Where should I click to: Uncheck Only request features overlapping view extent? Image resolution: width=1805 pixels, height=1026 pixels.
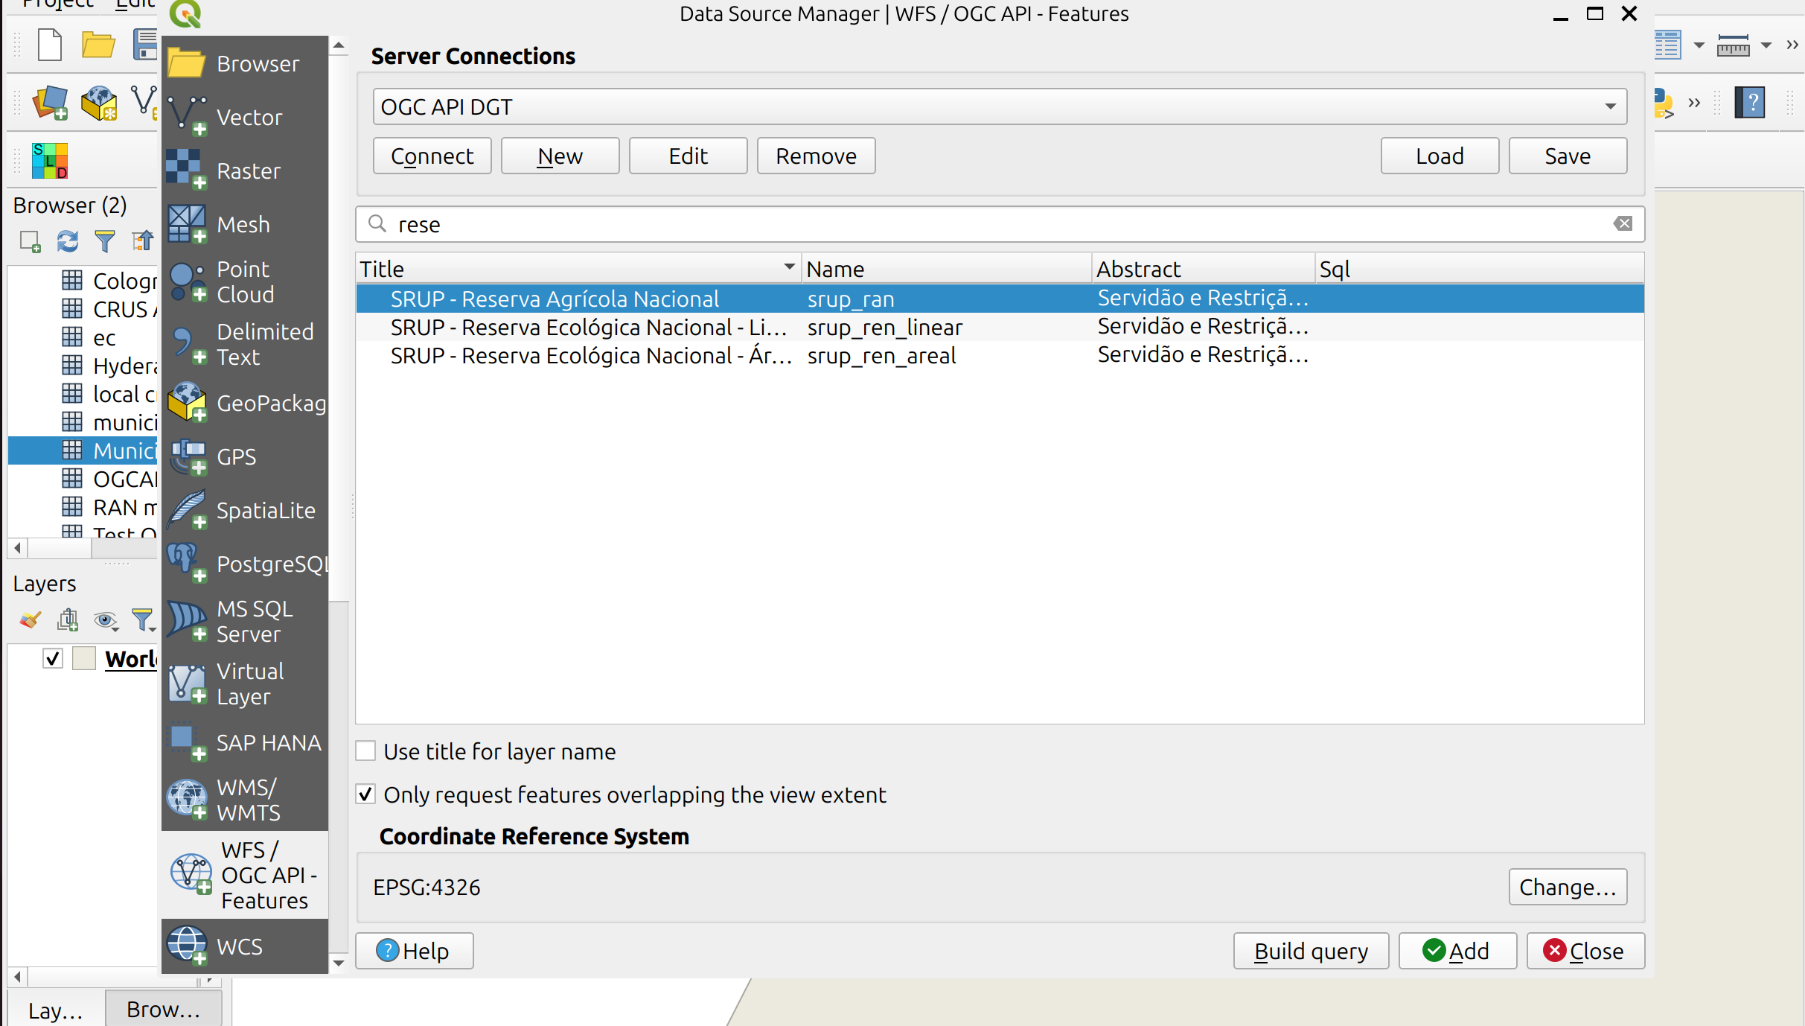click(x=365, y=794)
